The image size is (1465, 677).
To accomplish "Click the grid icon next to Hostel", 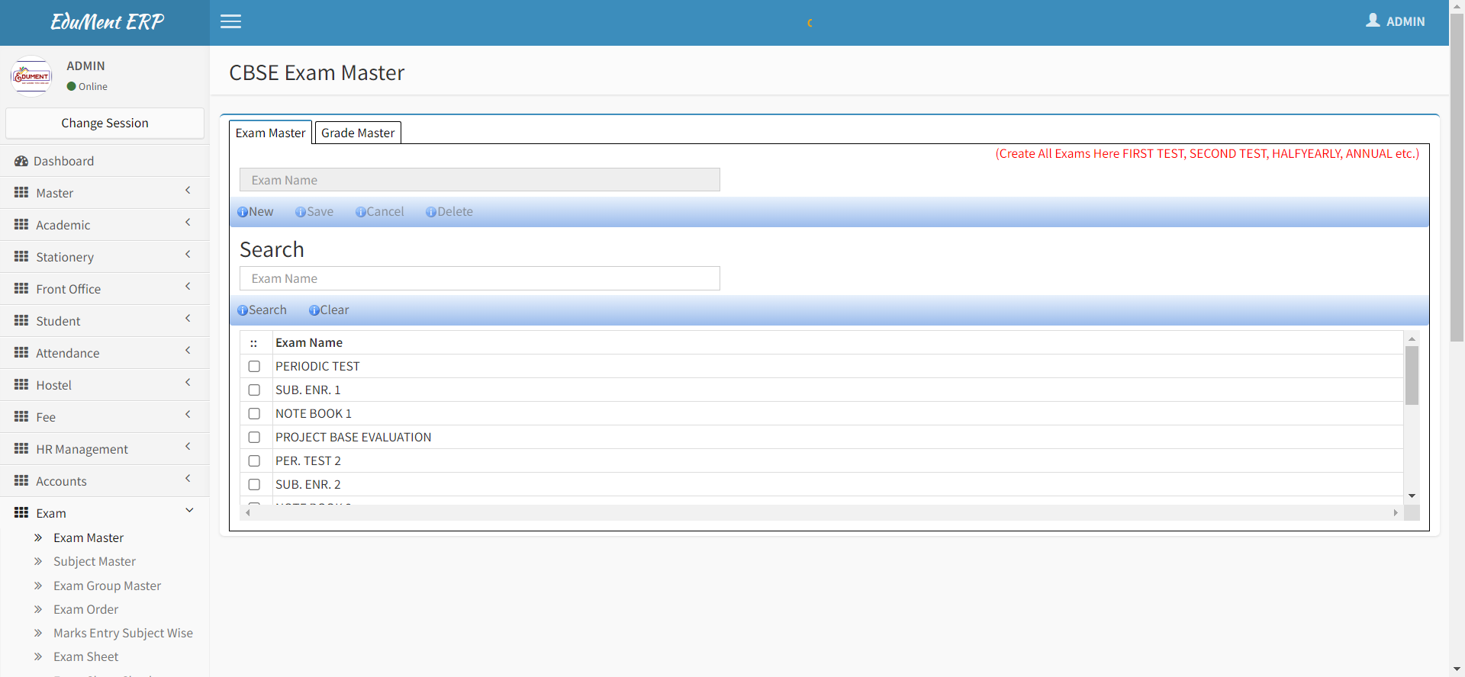I will (21, 385).
